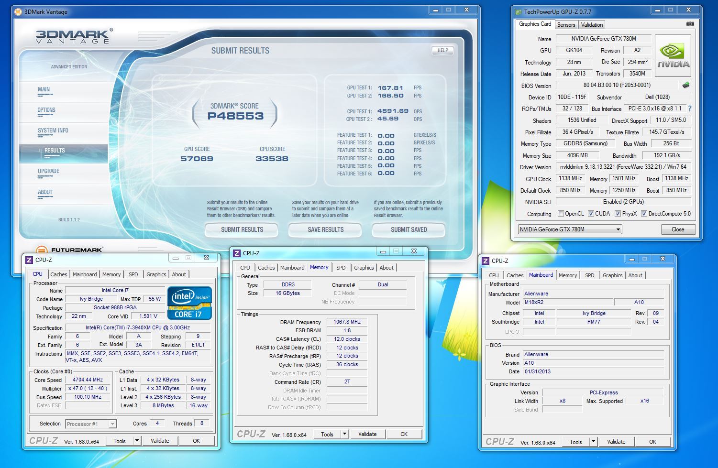Open Graphics tab in CPU-Z Mainboard window
This screenshot has height=468, width=718.
pyautogui.click(x=612, y=275)
